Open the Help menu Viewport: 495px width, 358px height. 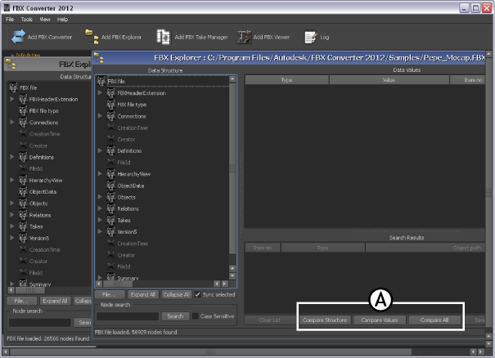pos(62,20)
